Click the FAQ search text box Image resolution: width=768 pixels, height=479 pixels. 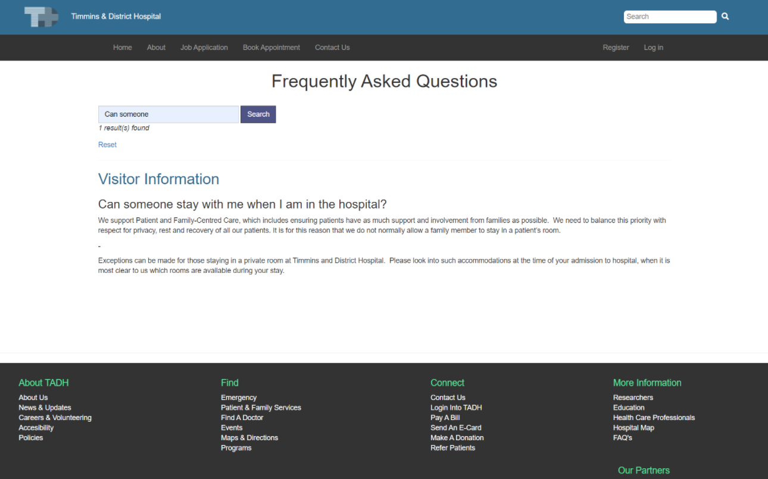click(168, 114)
